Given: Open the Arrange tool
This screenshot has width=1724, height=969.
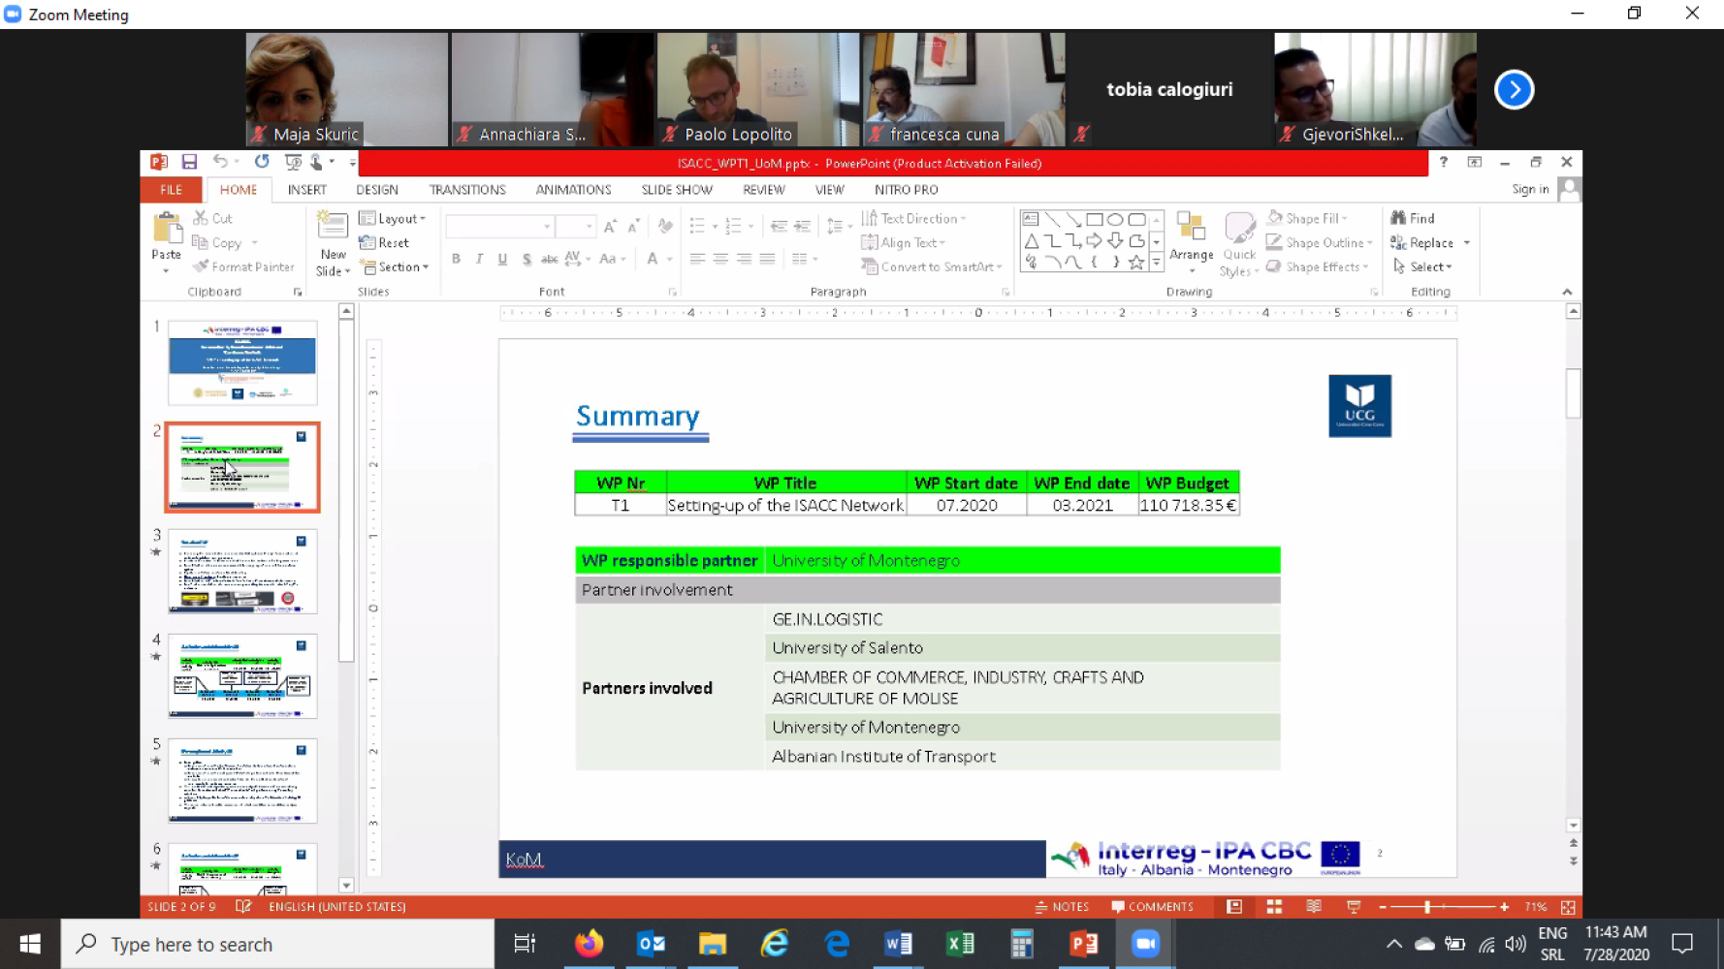Looking at the screenshot, I should [1191, 237].
